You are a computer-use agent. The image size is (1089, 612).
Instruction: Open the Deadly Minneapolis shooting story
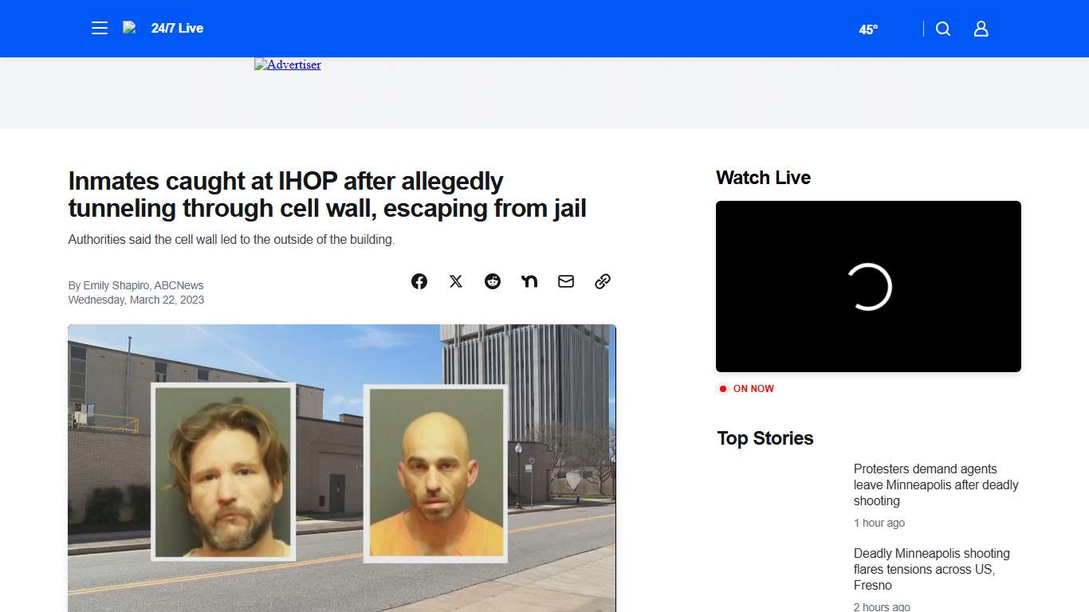(931, 569)
